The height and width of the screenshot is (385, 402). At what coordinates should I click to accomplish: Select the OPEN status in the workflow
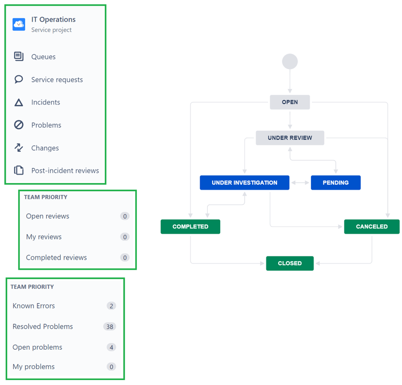point(290,102)
